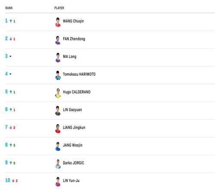Click LIANG Jingkun's player avatar

[x=58, y=128]
